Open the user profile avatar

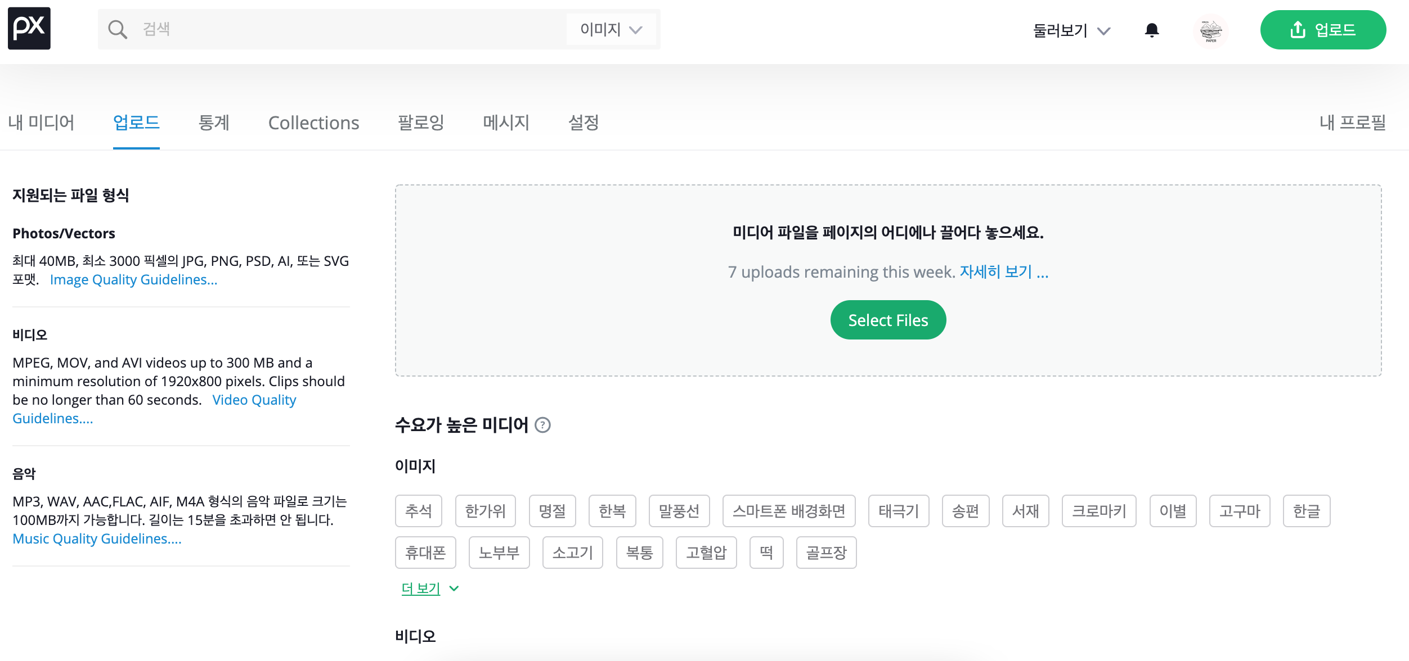click(x=1210, y=30)
